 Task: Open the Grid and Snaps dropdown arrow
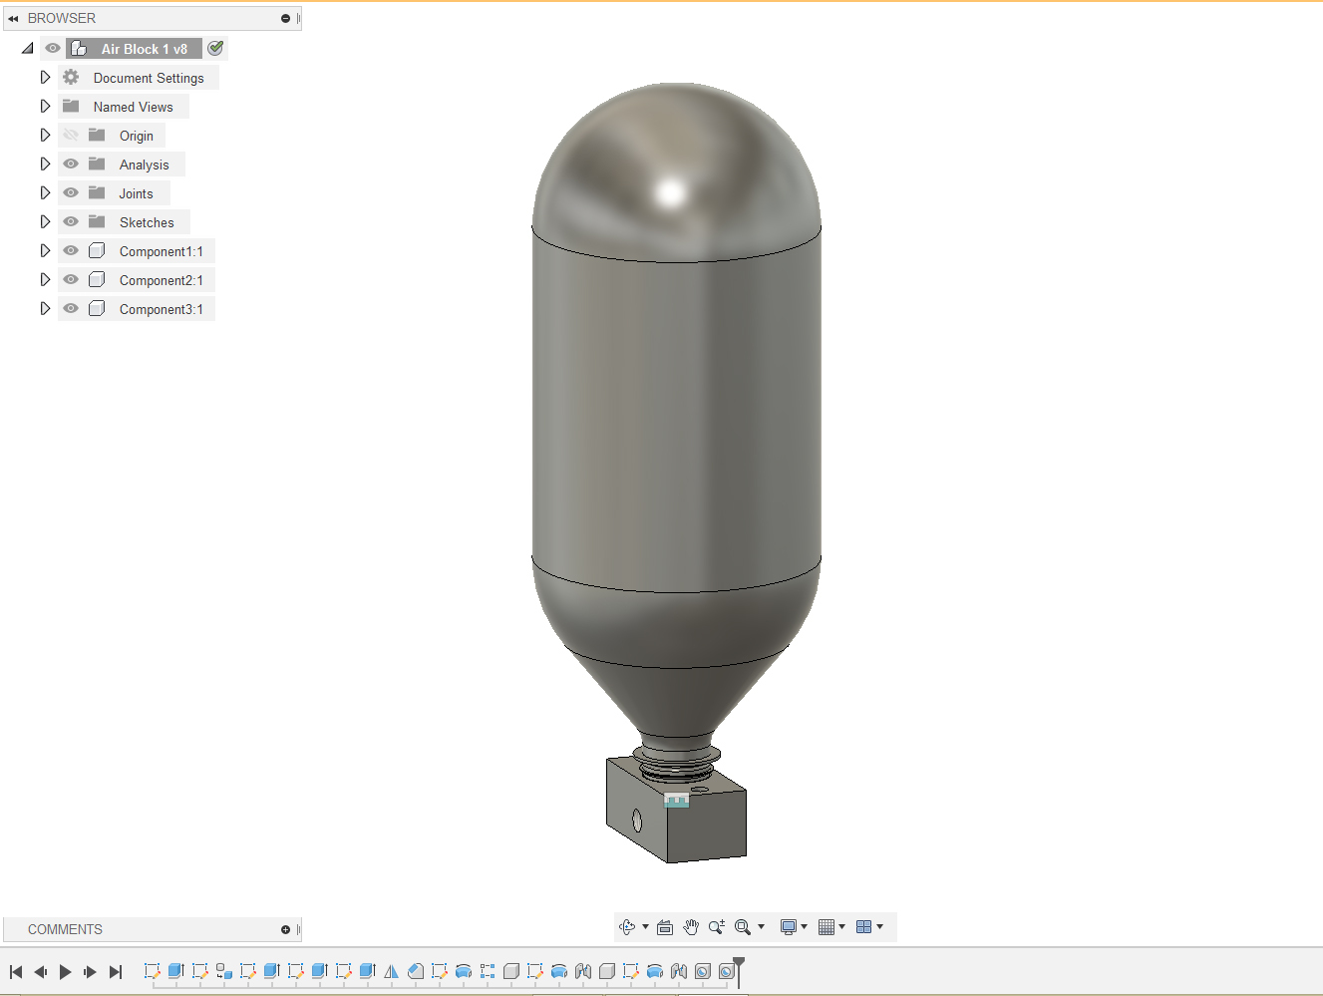point(841,927)
